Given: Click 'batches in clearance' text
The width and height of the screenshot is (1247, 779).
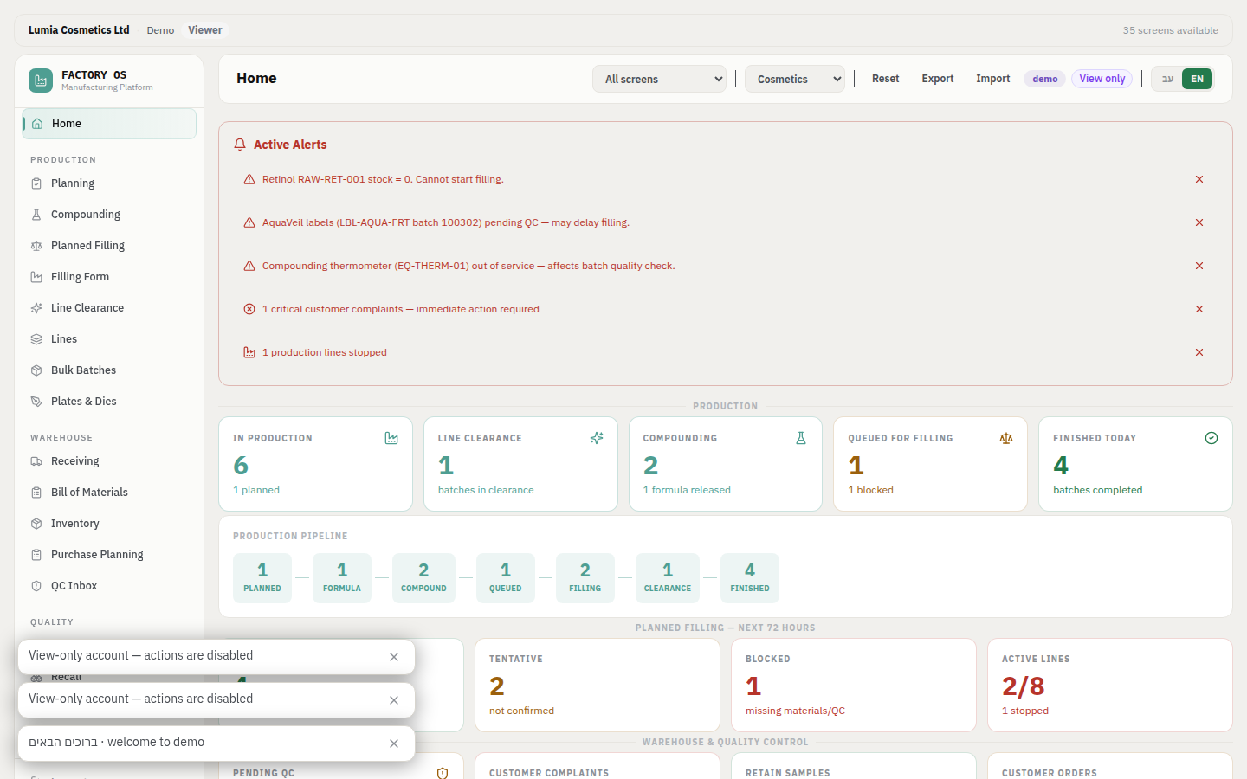Looking at the screenshot, I should click(x=486, y=490).
